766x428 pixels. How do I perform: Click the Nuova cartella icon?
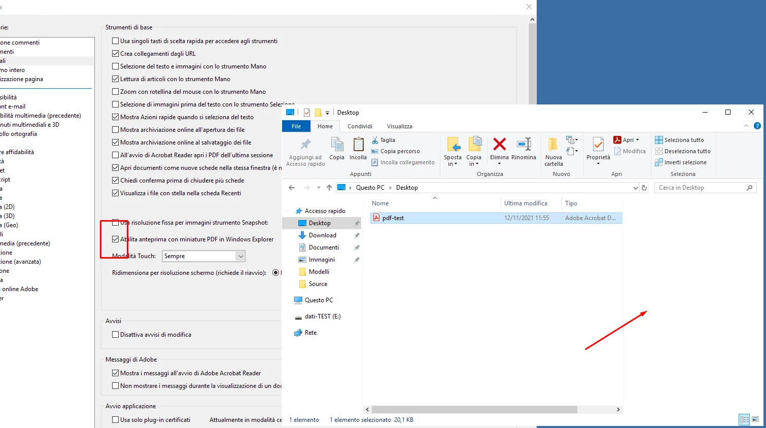pyautogui.click(x=553, y=145)
